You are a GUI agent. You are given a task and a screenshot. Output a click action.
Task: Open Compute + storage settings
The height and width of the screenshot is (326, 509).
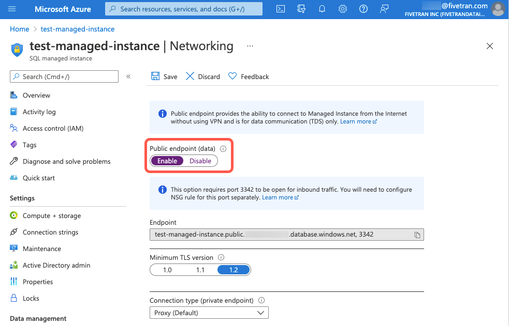click(52, 216)
